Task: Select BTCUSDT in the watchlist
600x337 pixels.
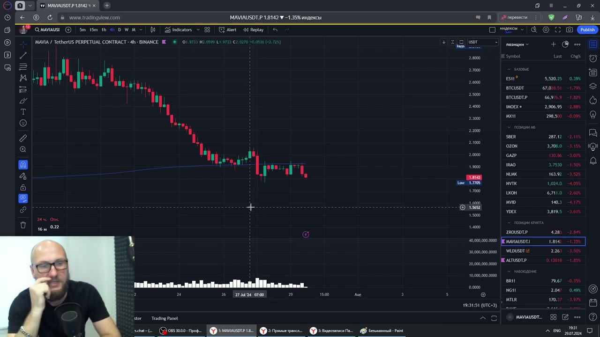Action: (543, 88)
